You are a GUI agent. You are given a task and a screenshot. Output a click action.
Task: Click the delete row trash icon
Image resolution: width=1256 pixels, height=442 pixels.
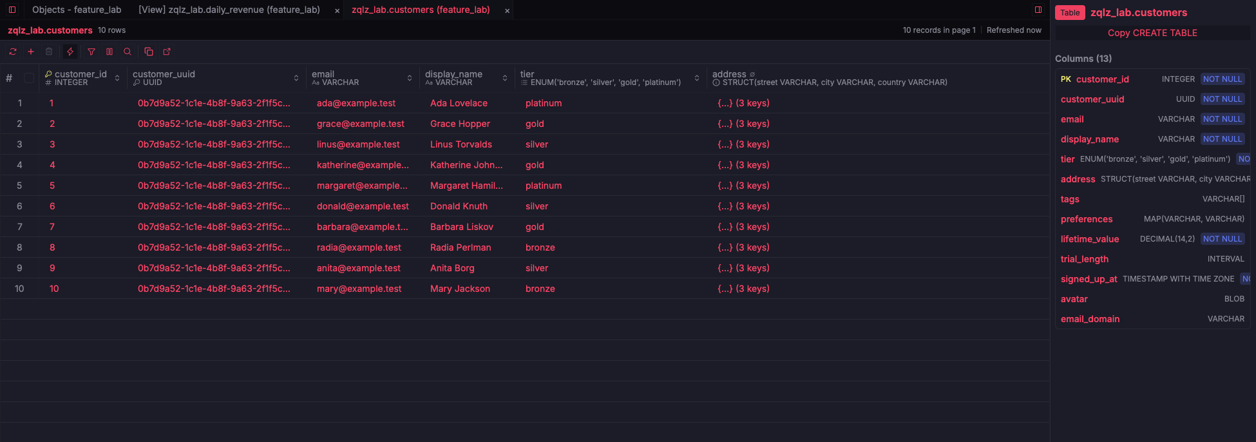coord(49,52)
